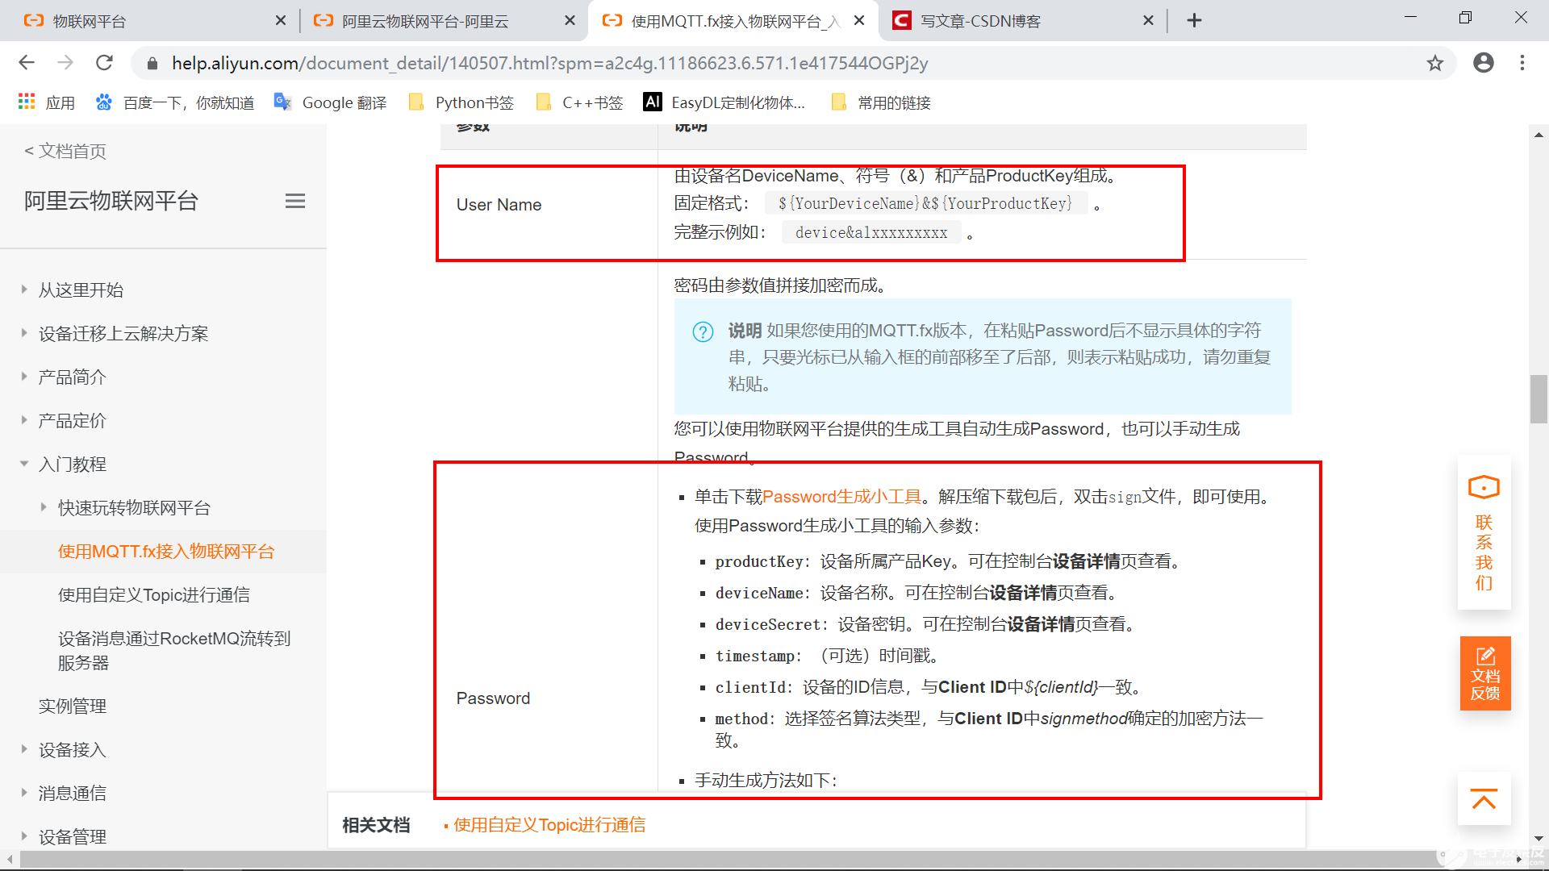Open the 使用自定义Topic进行通信 related document link
Image resolution: width=1549 pixels, height=871 pixels.
coord(549,824)
